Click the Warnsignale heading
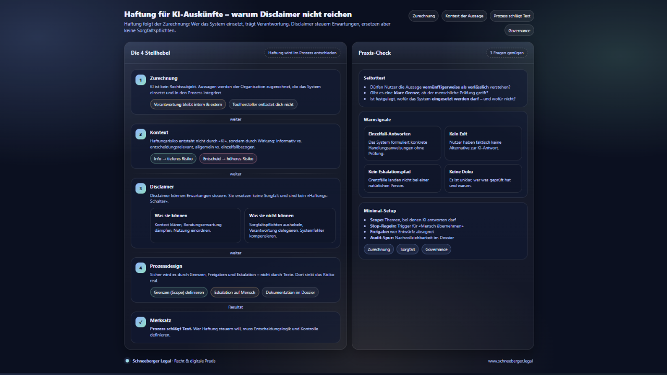This screenshot has width=667, height=375. click(x=377, y=120)
